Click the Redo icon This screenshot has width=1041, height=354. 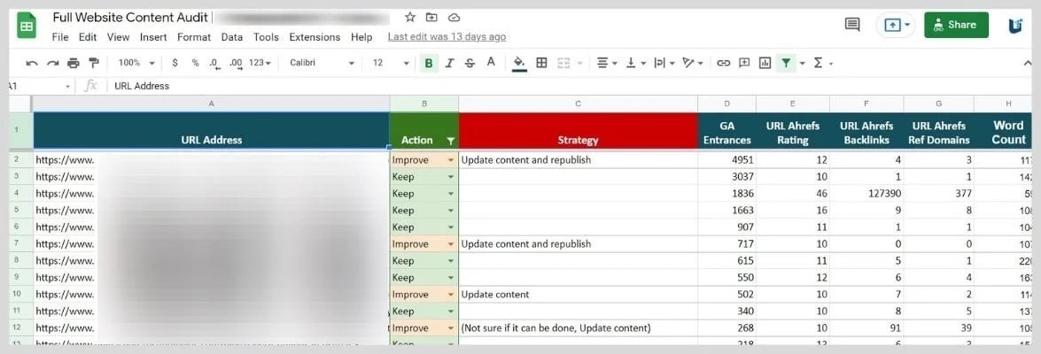(x=52, y=63)
